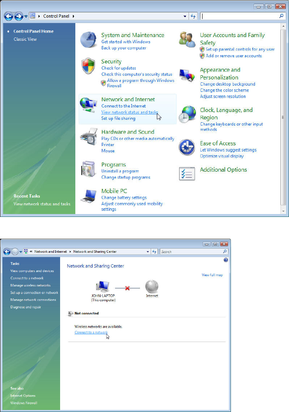Open Windows Firewall under See also

(x=24, y=403)
